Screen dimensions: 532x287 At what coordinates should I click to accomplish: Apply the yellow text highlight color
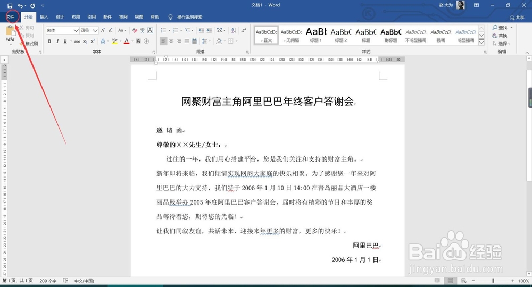[x=115, y=41]
